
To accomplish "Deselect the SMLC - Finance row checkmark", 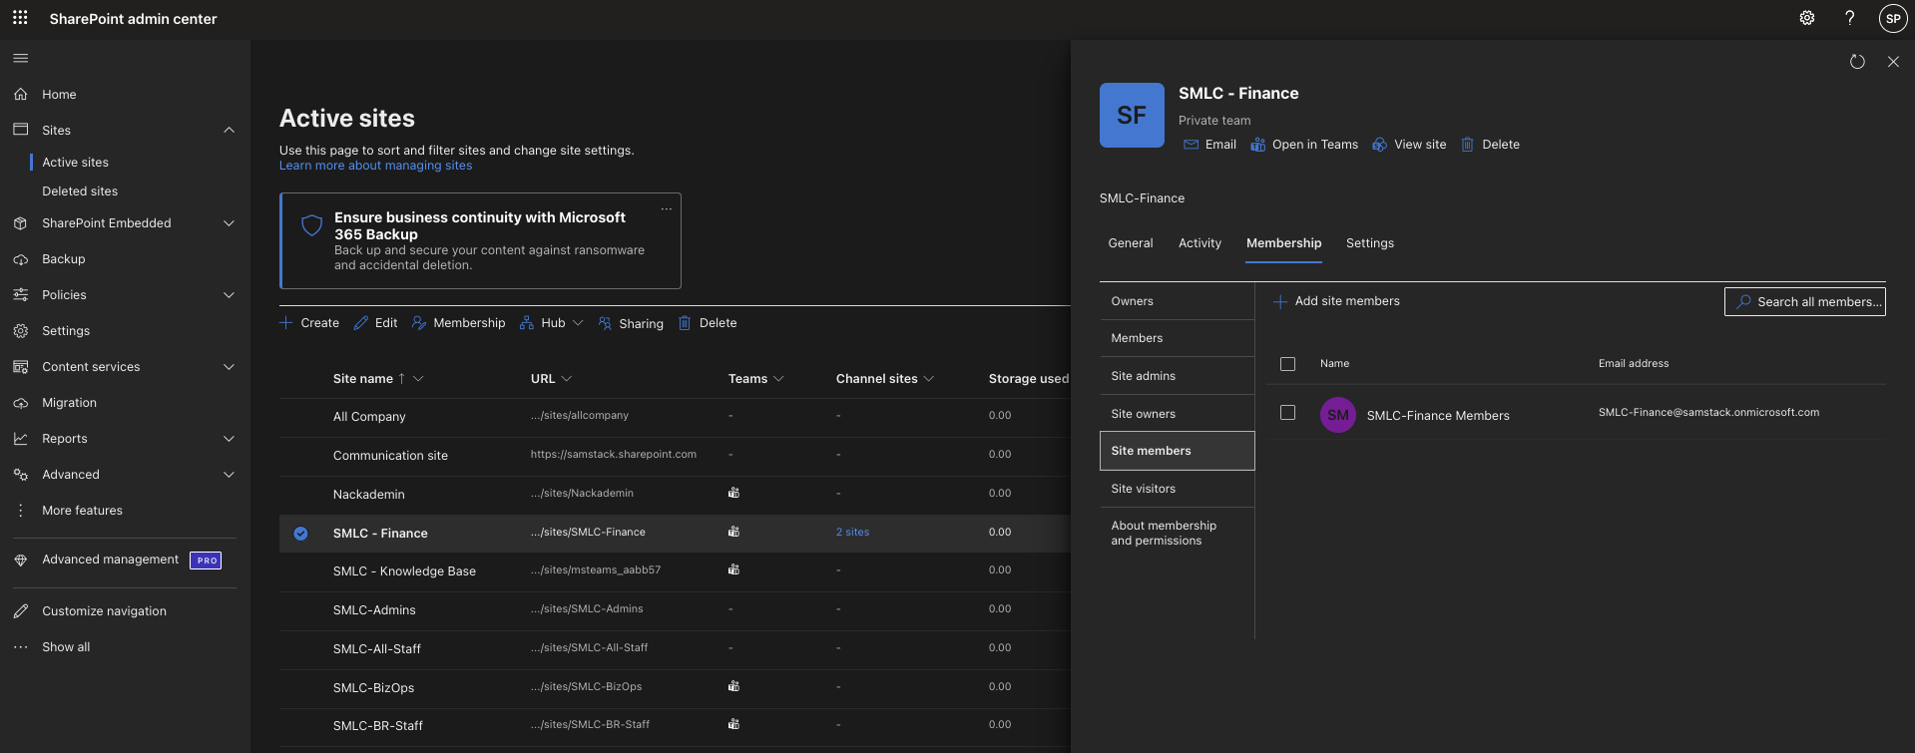I will coord(300,534).
